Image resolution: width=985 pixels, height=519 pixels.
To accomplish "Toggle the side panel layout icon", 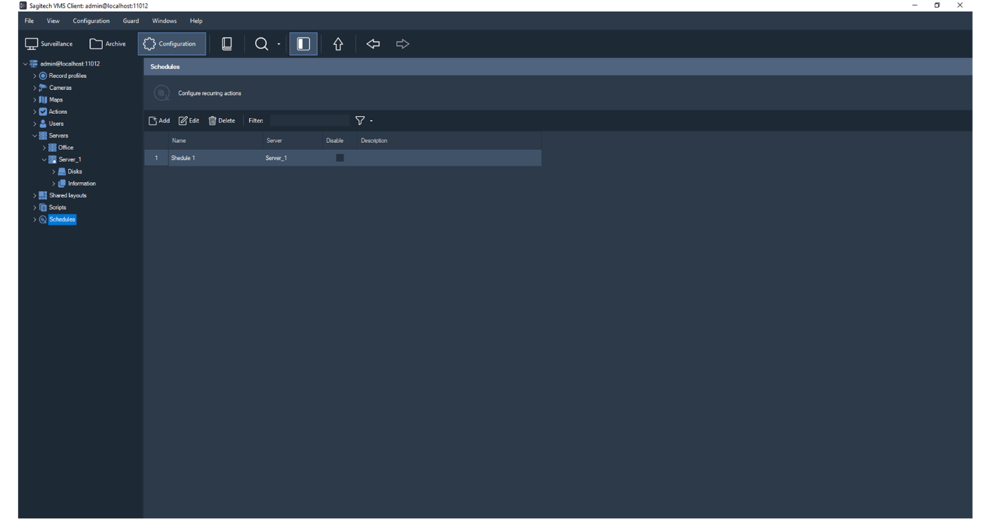I will click(x=303, y=44).
